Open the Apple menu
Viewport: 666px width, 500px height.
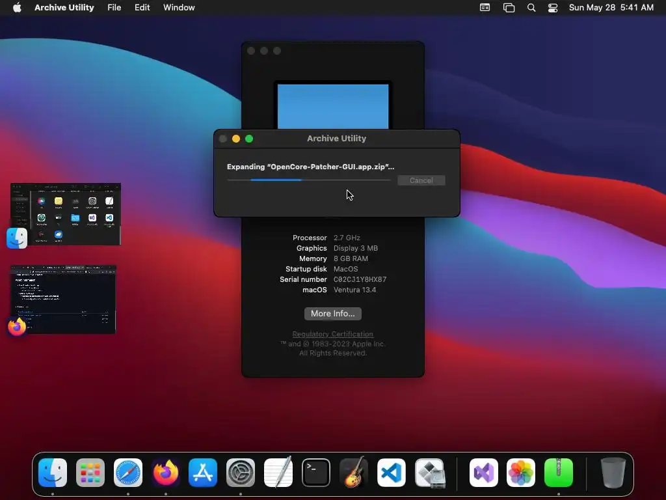(17, 7)
